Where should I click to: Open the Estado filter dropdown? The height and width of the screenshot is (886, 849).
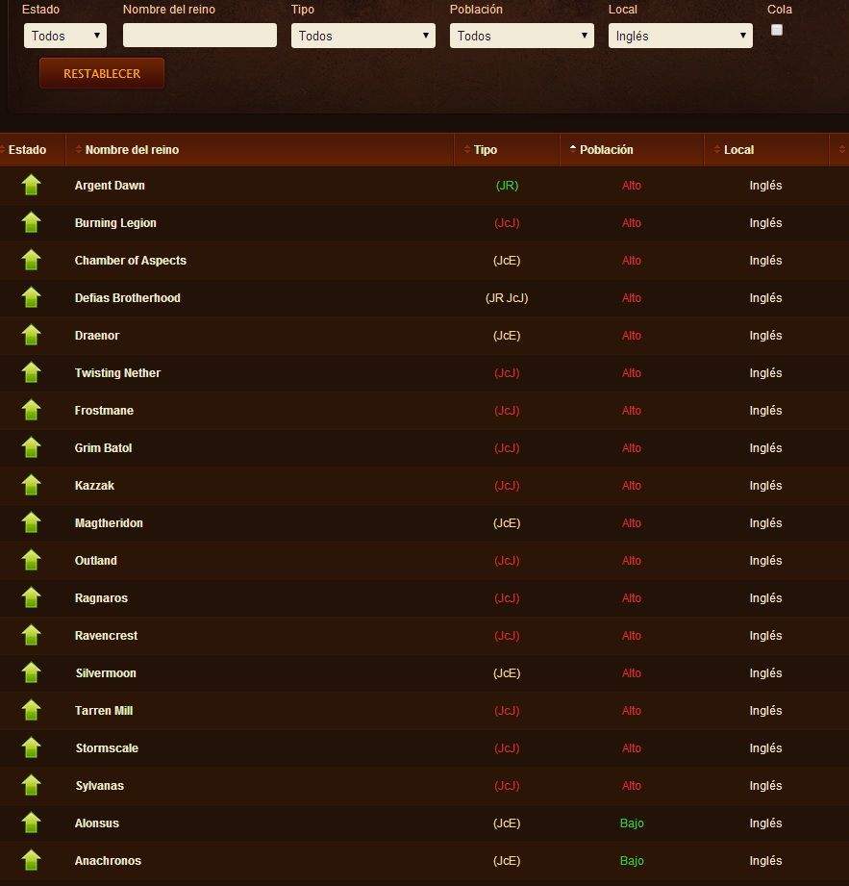tap(65, 36)
